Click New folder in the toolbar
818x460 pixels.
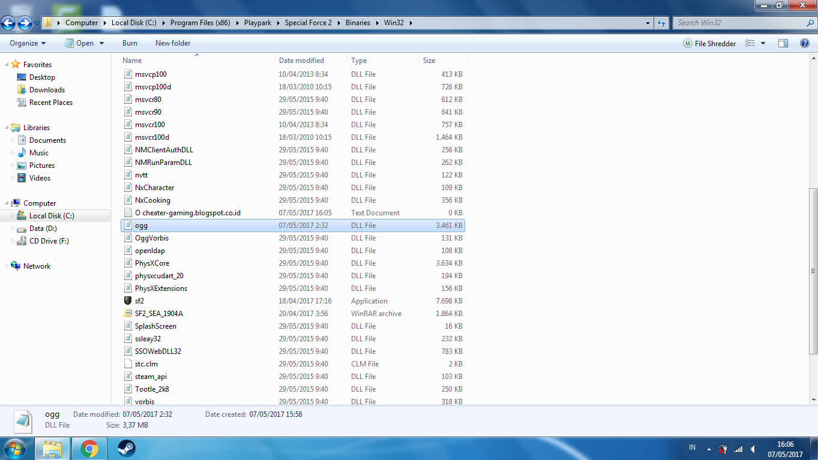click(173, 43)
